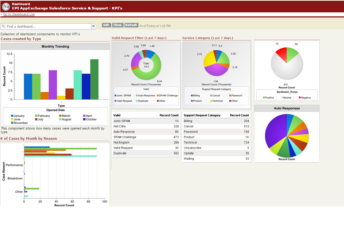Click the Auto-Response table row
This screenshot has height=227, width=344.
pos(146,132)
